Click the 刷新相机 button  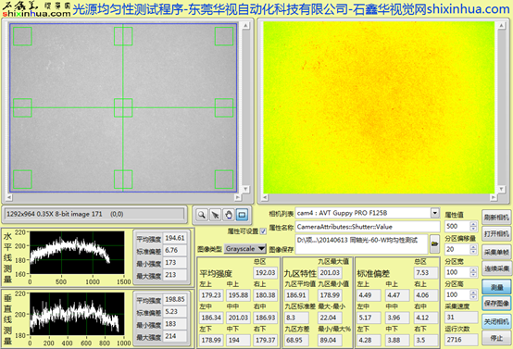tap(496, 218)
